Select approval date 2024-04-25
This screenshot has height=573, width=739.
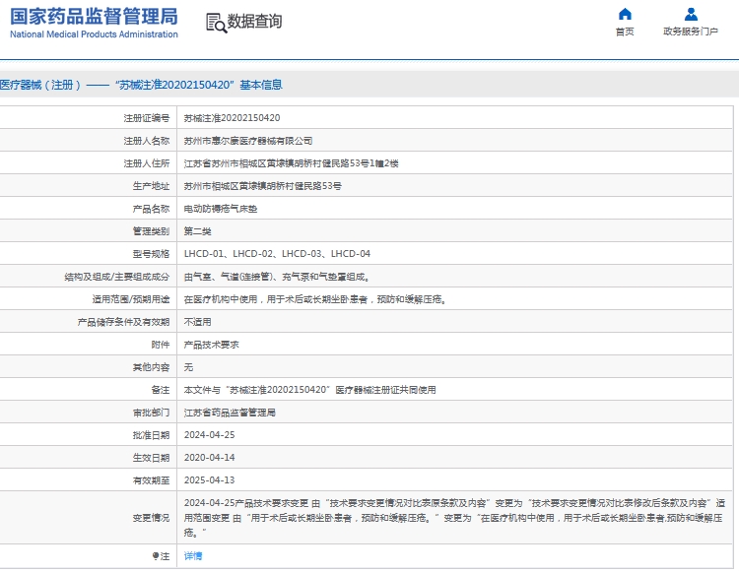[209, 435]
